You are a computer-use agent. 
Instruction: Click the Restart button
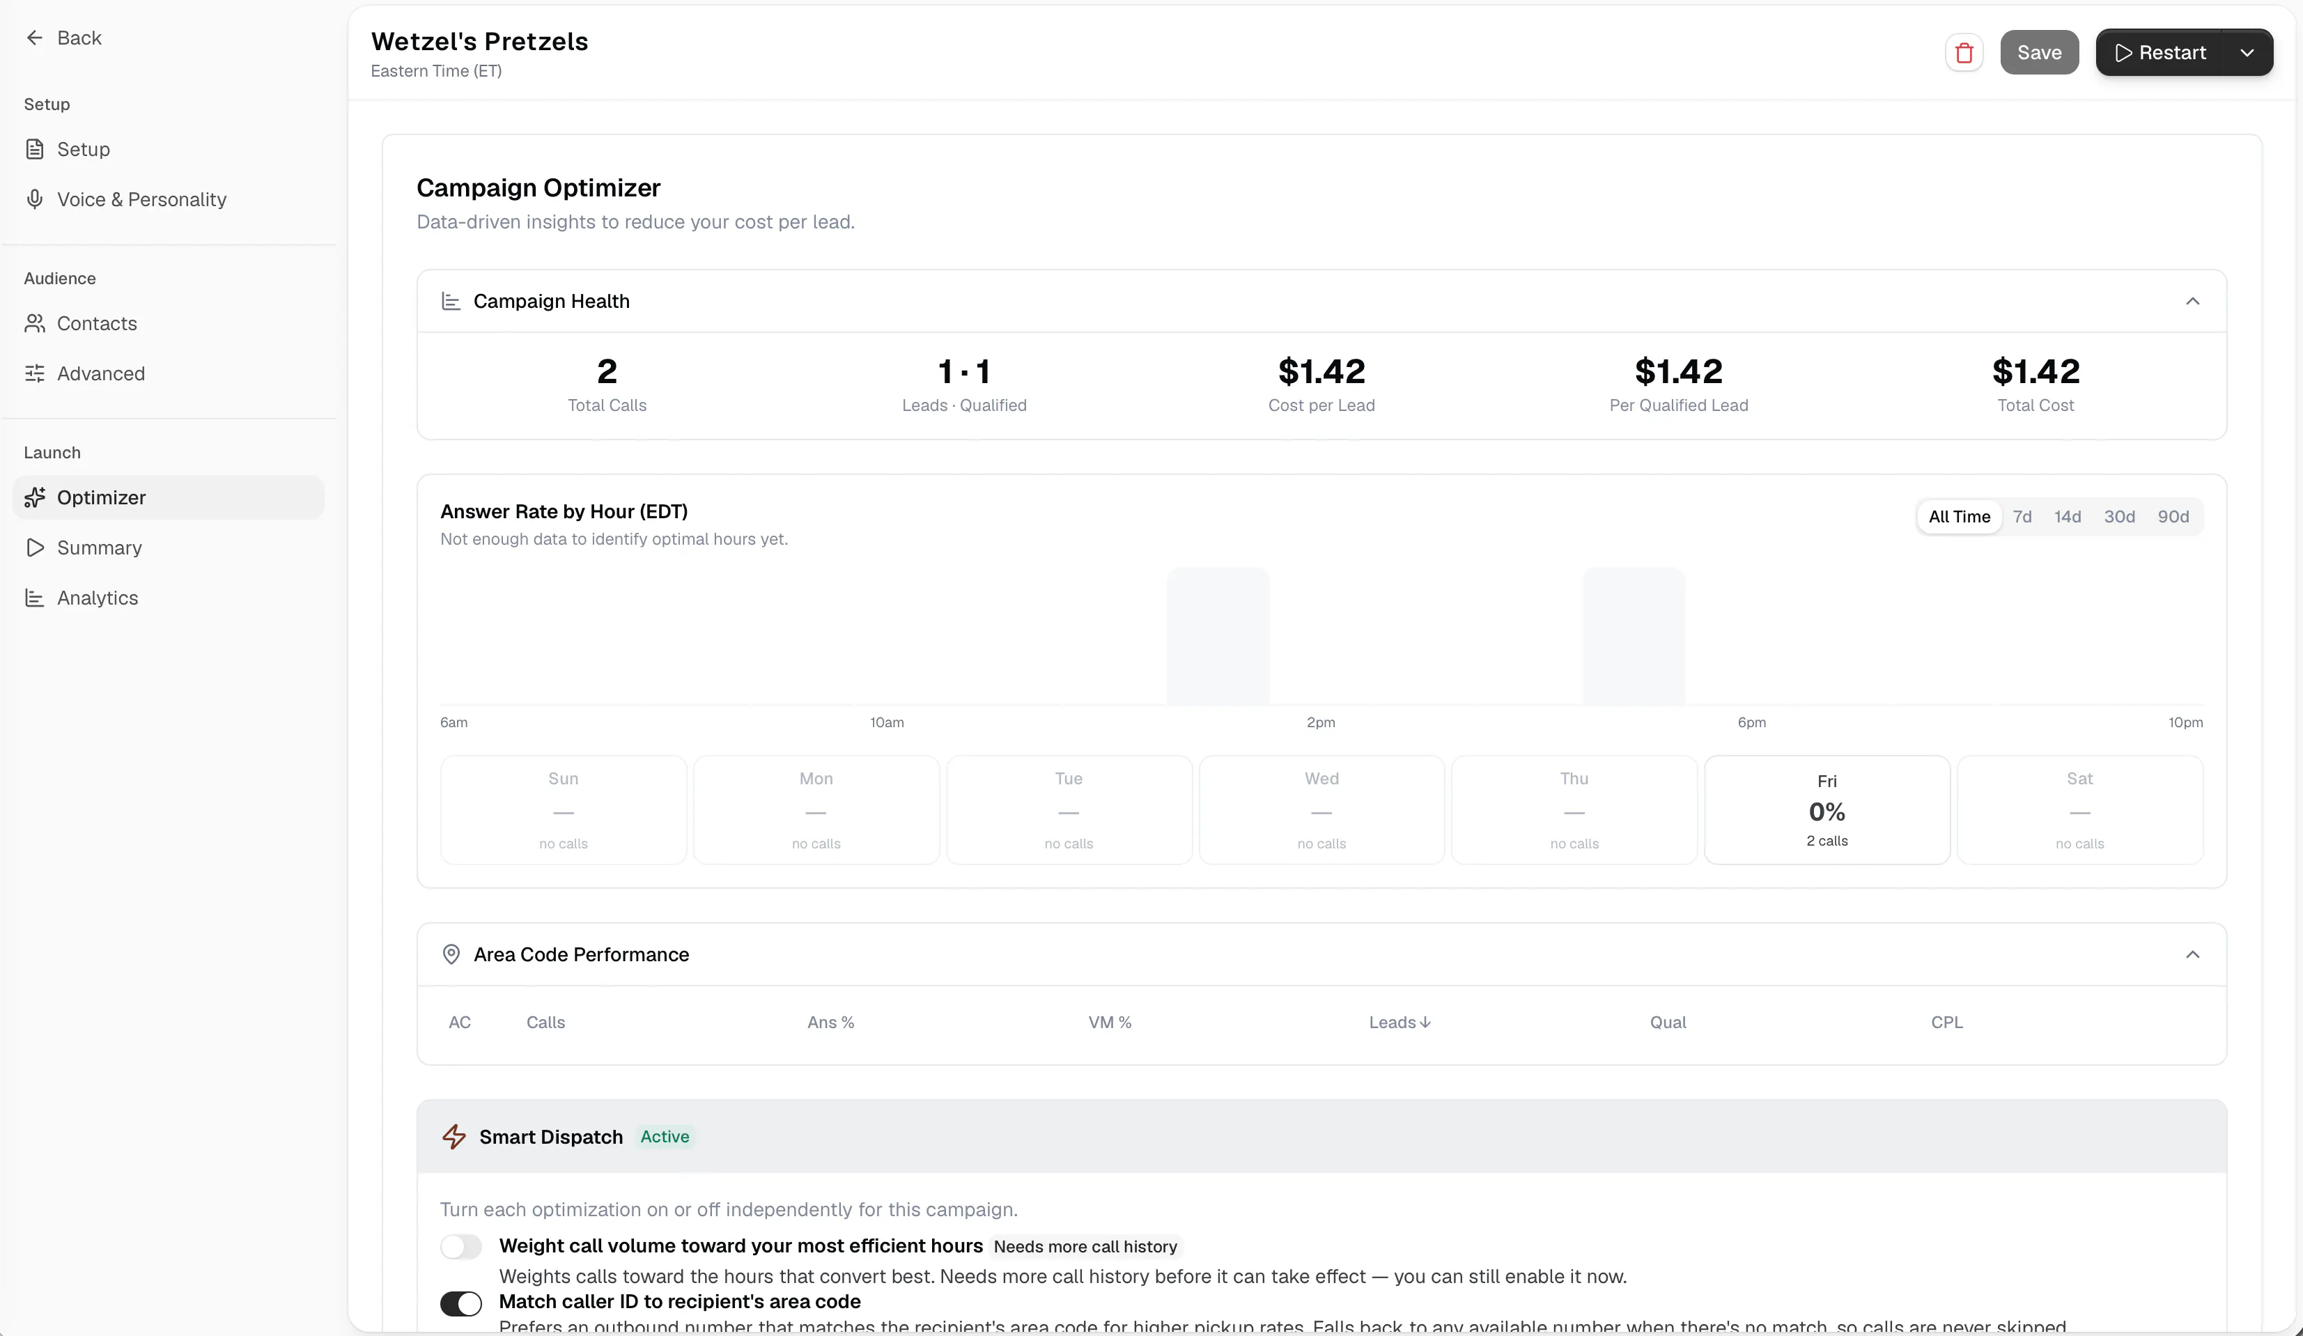pyautogui.click(x=2160, y=53)
